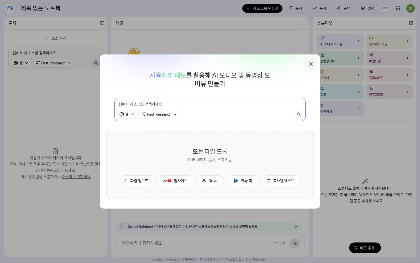This screenshot has height=263, width=420.
Task: Open 설정 menu
Action: (368, 8)
